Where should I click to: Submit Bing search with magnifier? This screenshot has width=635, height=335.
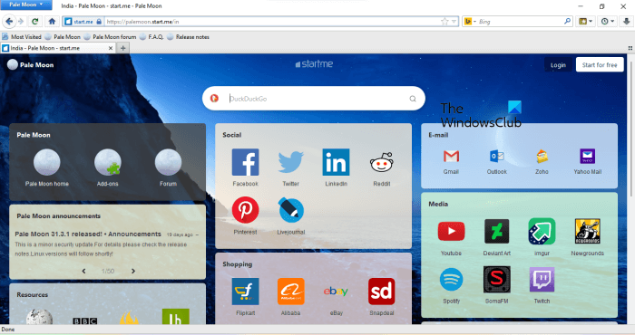[x=567, y=22]
